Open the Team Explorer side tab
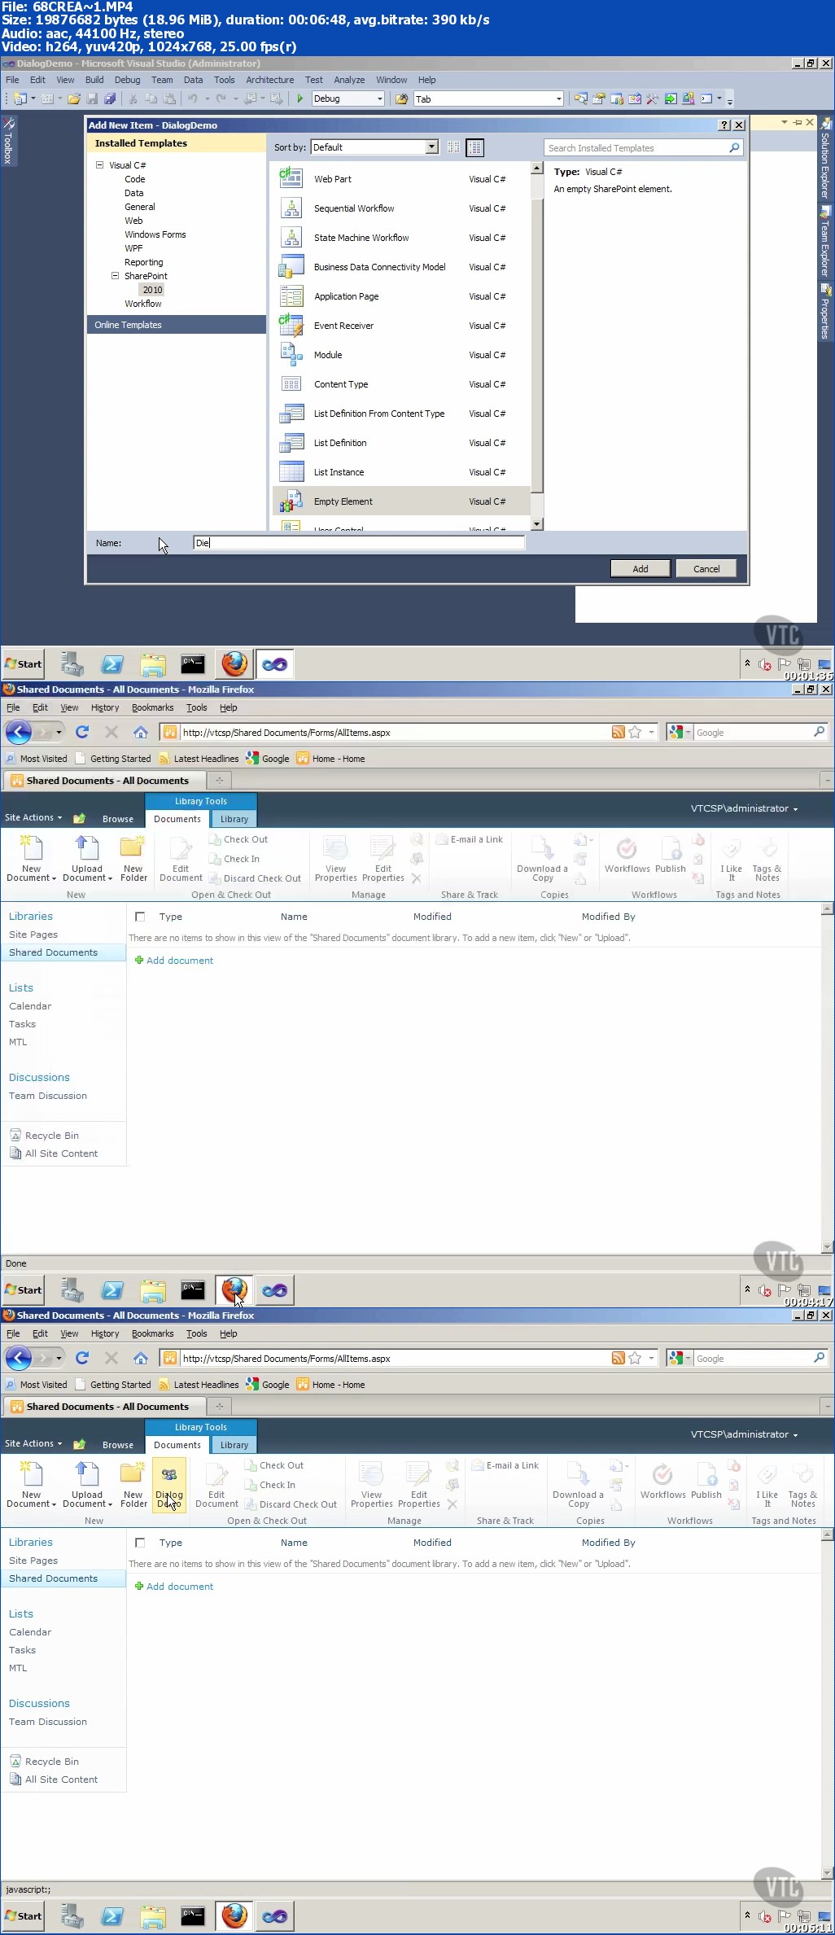Screen dimensions: 835x1935 click(x=825, y=243)
